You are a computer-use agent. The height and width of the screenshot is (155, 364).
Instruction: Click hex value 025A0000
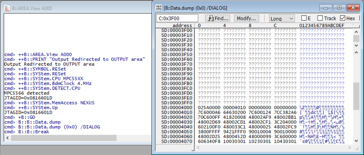(x=209, y=107)
